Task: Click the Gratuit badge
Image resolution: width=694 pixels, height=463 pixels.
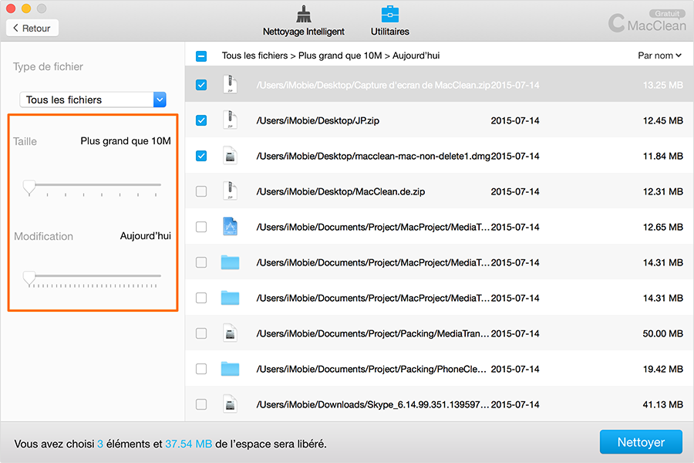Action: coord(667,14)
